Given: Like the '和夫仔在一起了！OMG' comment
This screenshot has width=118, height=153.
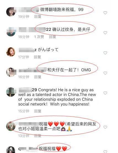Looking at the screenshot, I should click(105, 73).
